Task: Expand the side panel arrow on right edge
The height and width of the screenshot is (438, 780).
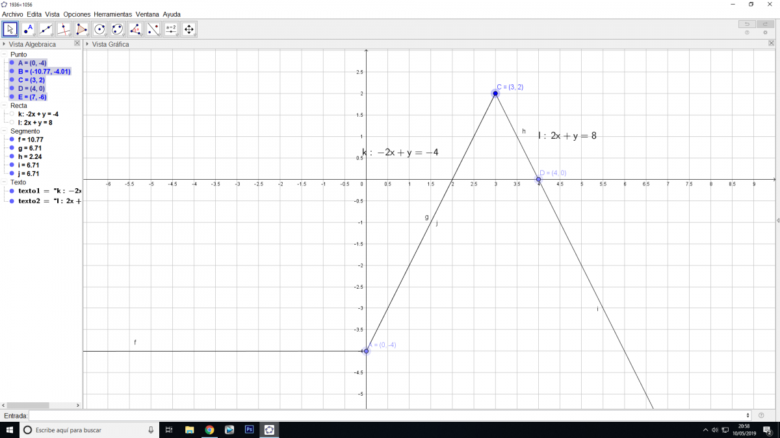Action: 777,221
